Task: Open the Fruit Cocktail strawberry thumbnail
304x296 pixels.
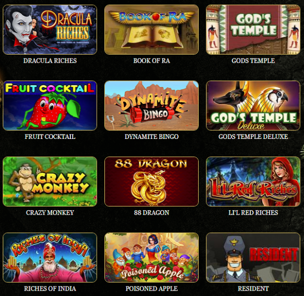Action: 50,105
